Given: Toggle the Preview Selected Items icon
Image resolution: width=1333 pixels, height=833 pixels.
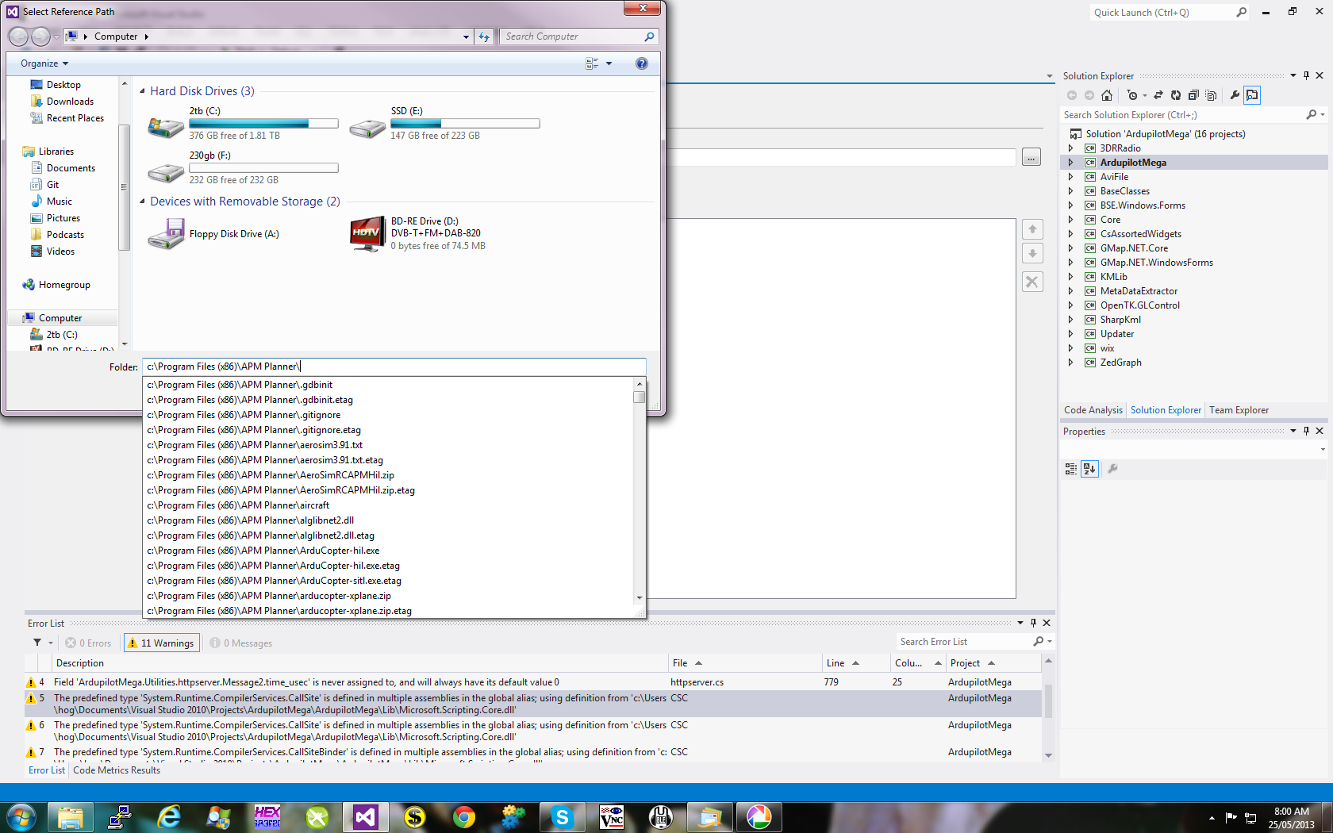Looking at the screenshot, I should click(x=1252, y=95).
